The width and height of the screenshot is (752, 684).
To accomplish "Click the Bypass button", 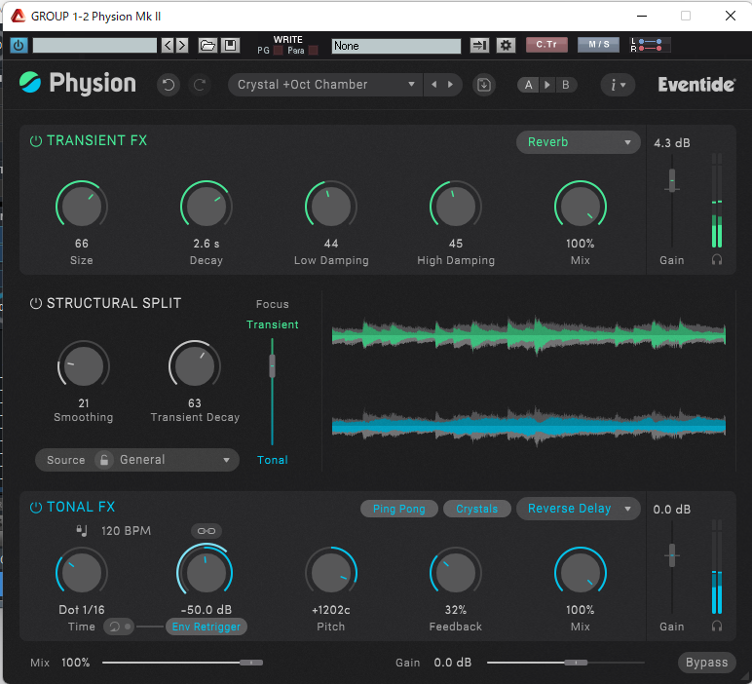I will pyautogui.click(x=706, y=663).
